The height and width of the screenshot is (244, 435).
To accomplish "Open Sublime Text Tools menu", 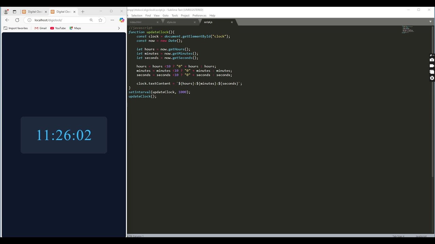I will (x=175, y=16).
